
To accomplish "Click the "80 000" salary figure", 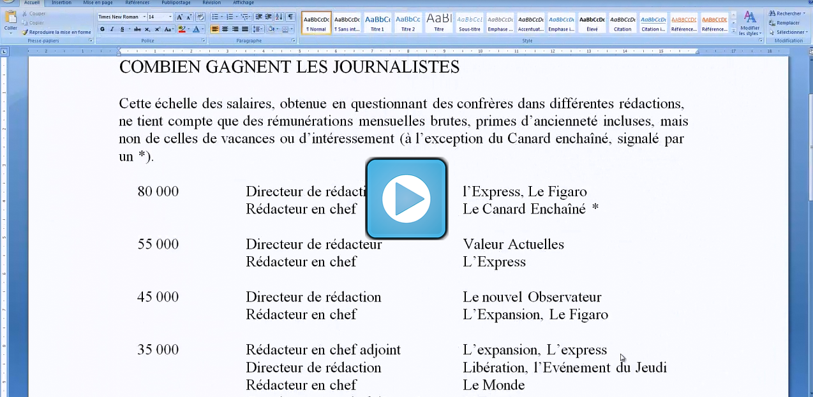I will 158,192.
